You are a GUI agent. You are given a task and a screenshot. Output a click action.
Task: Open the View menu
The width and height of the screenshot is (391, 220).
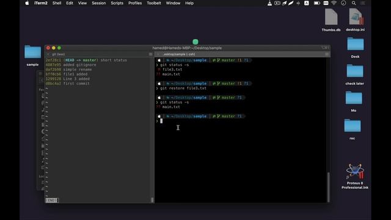(x=82, y=3)
